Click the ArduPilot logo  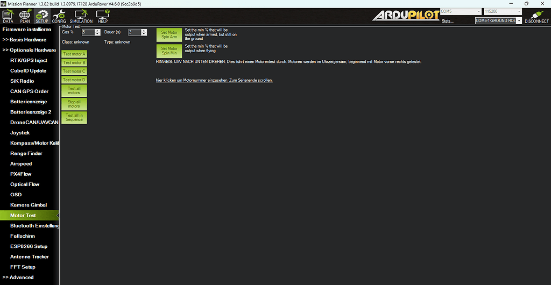404,16
